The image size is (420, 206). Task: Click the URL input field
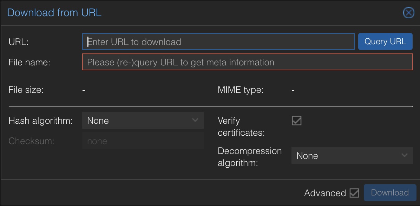[218, 42]
